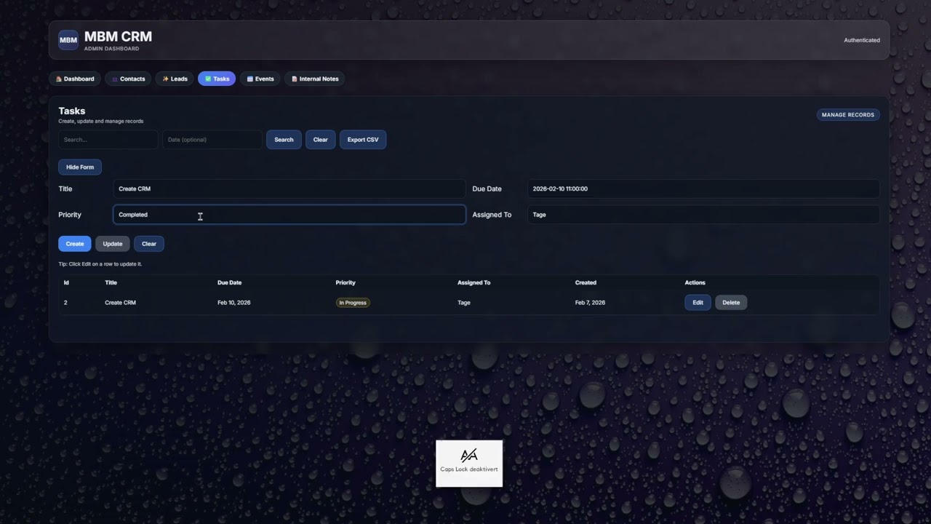Image resolution: width=931 pixels, height=524 pixels.
Task: Select the Tasks tab
Action: (217, 79)
